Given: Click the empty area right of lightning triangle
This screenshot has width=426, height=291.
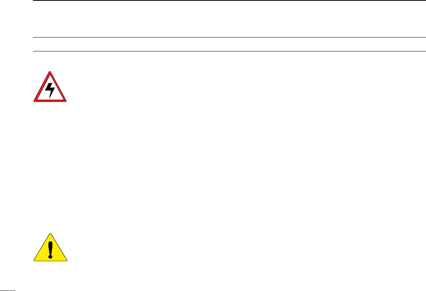Looking at the screenshot, I should click(244, 87).
